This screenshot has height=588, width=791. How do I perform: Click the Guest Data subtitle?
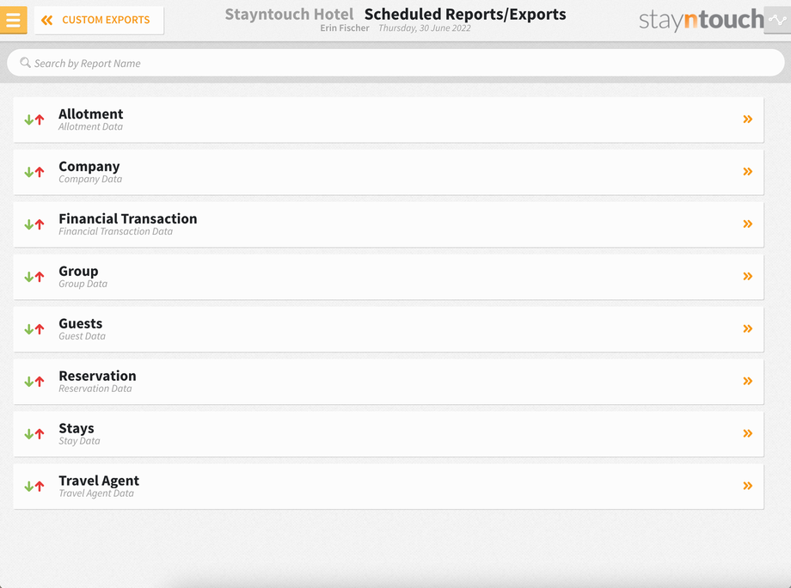(82, 336)
